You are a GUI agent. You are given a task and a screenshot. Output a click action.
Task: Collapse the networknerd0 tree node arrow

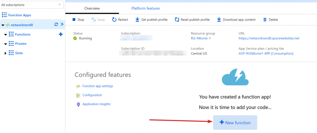tap(2, 25)
